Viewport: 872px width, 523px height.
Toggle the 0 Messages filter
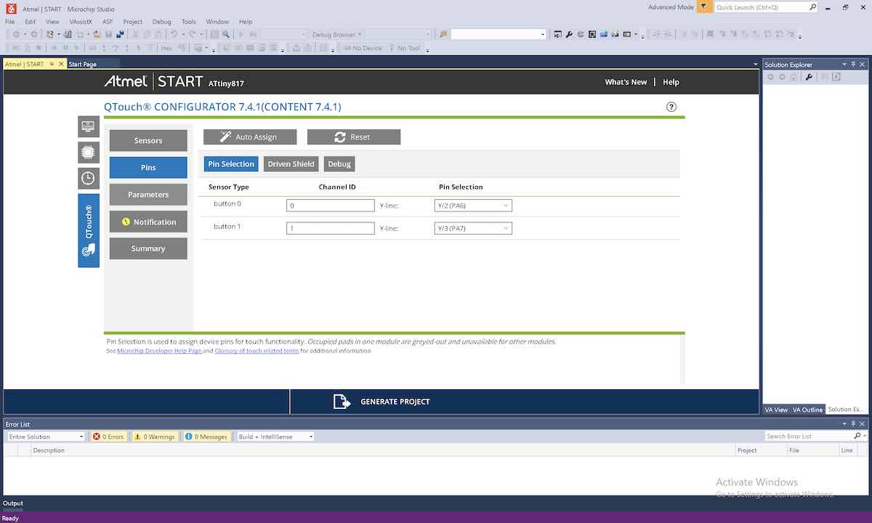click(206, 437)
